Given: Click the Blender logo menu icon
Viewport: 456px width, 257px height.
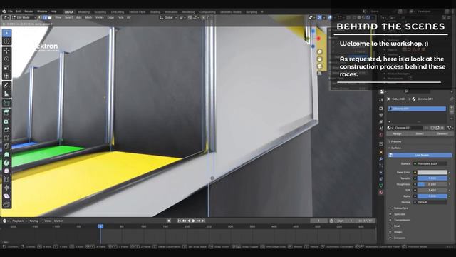Looking at the screenshot, I should 4,11.
